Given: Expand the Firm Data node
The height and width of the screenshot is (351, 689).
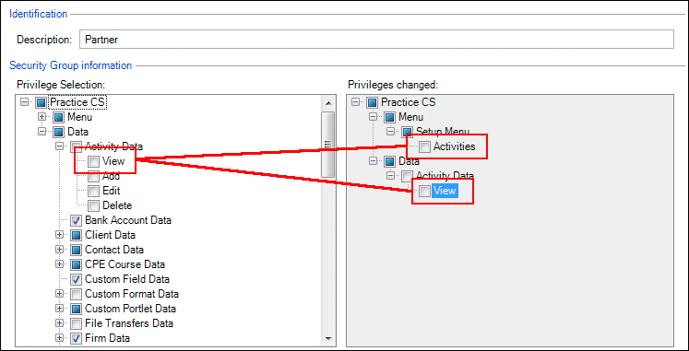Looking at the screenshot, I should click(60, 338).
